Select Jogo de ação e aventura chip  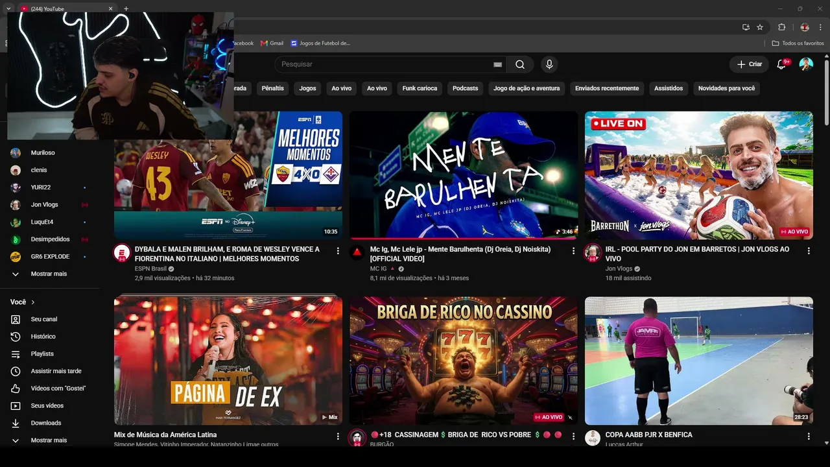click(527, 88)
